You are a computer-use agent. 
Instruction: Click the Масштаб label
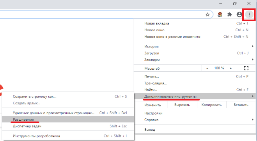point(152,69)
